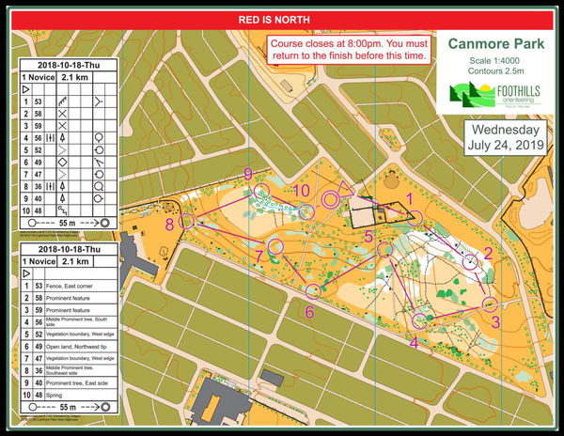564x436 pixels.
Task: Click the fence symbol in row 1 of symbol table
Action: coord(62,101)
